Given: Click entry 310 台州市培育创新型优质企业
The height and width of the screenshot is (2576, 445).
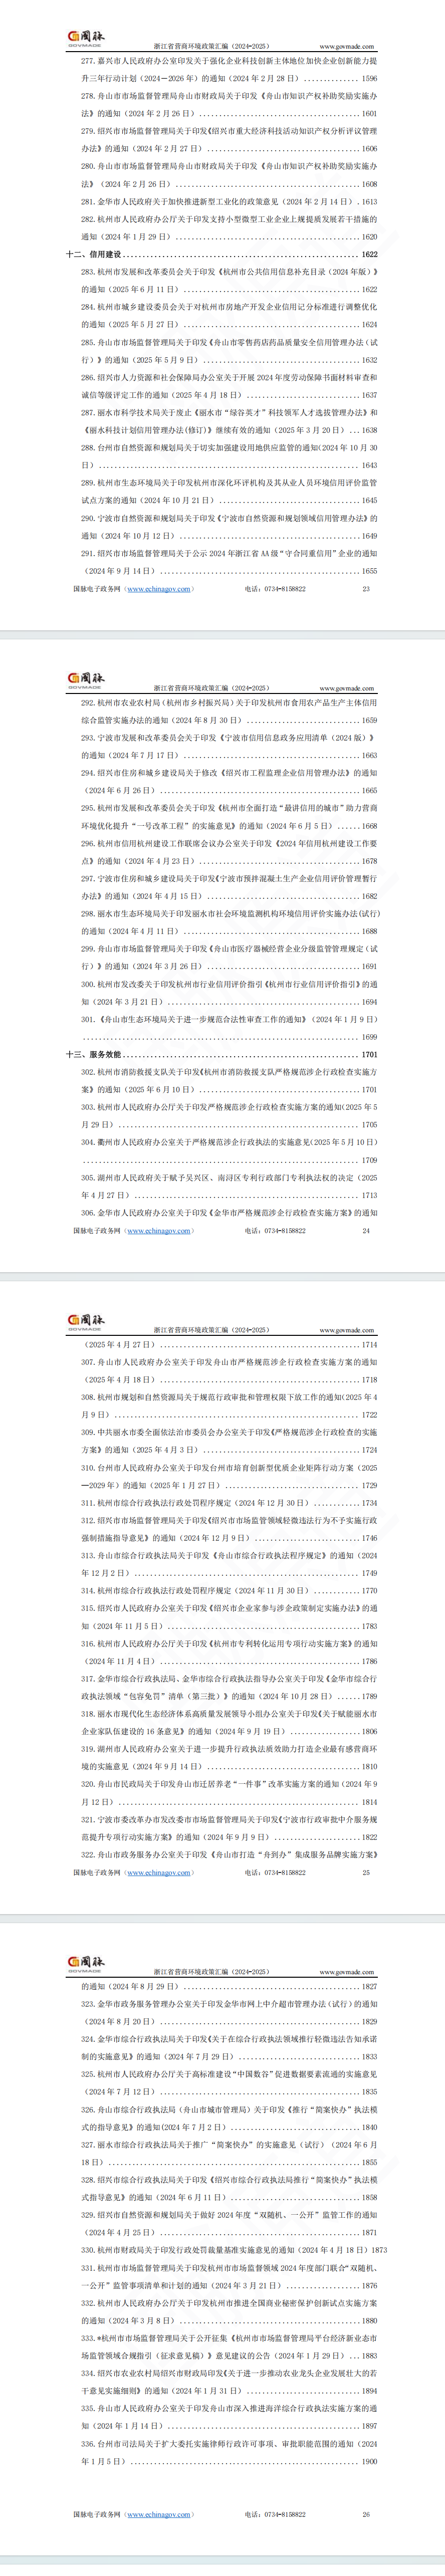Looking at the screenshot, I should pyautogui.click(x=229, y=1476).
